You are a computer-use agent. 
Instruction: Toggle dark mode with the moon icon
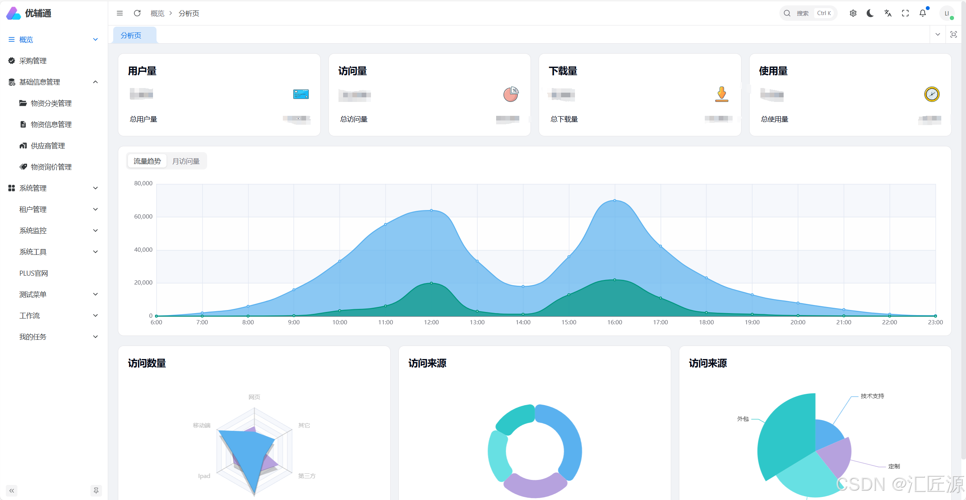tap(870, 13)
